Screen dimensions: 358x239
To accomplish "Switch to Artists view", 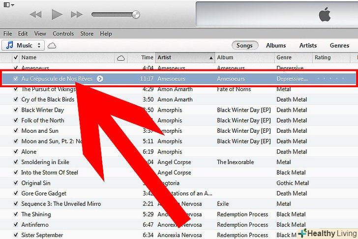I will [x=308, y=45].
